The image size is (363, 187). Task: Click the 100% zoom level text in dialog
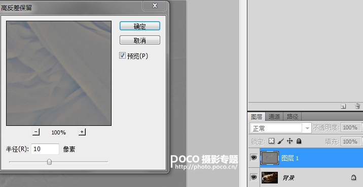click(x=59, y=132)
